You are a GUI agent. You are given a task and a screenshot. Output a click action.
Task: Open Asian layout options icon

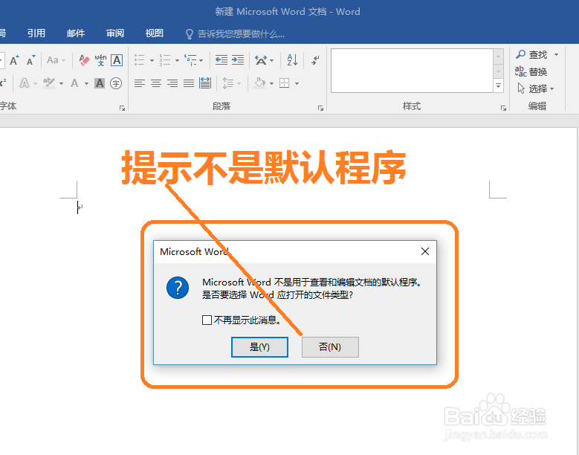[261, 60]
